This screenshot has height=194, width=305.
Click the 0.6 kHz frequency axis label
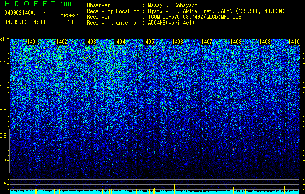point(4,184)
